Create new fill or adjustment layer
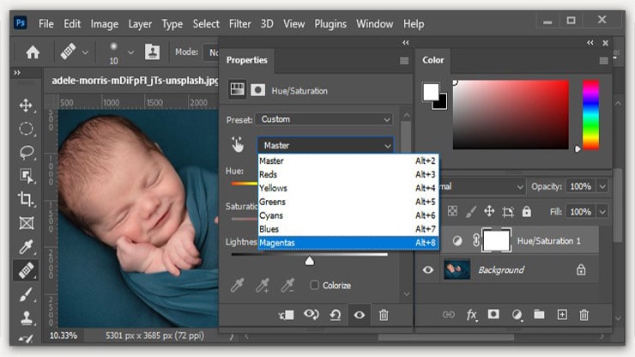Image resolution: width=635 pixels, height=357 pixels. click(x=517, y=315)
